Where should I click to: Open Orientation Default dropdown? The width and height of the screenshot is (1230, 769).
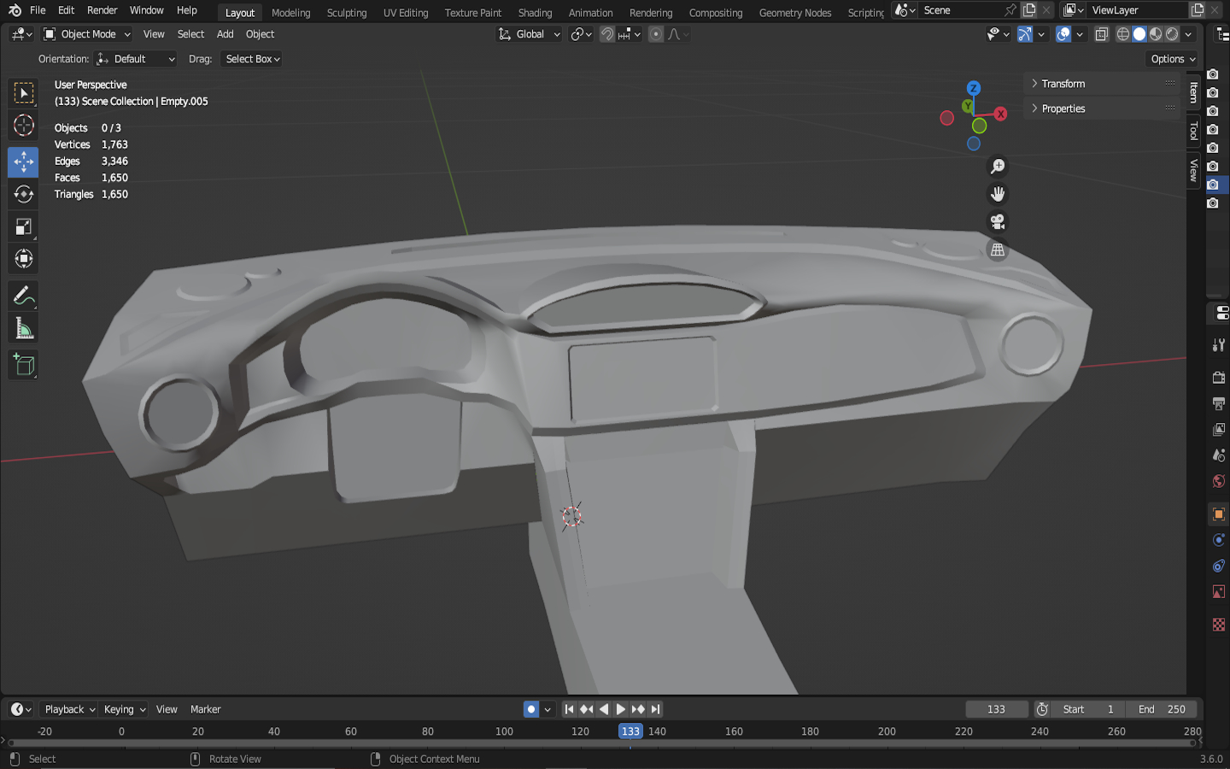point(136,59)
